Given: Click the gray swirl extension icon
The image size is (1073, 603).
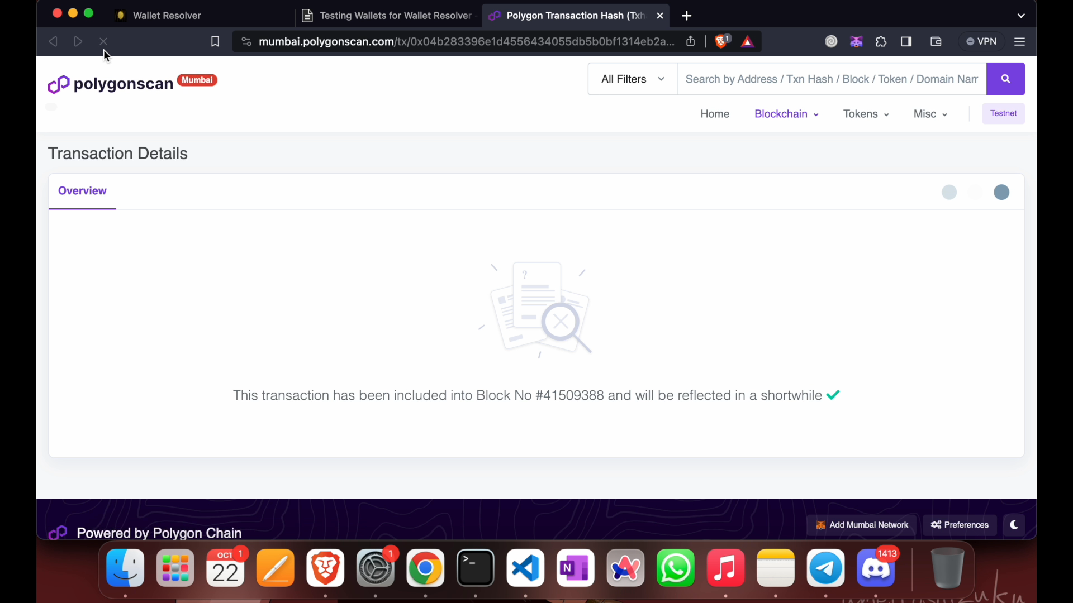Looking at the screenshot, I should [x=831, y=41].
